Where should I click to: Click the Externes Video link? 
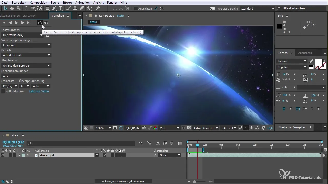39,91
